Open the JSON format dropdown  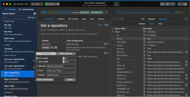pyautogui.click(x=152, y=24)
